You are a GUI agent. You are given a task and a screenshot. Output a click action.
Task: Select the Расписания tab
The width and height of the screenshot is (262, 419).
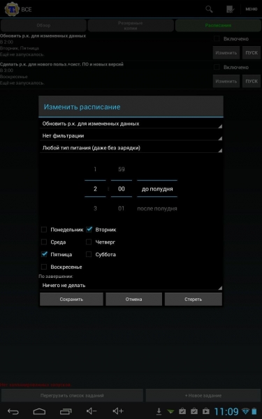[x=218, y=25]
